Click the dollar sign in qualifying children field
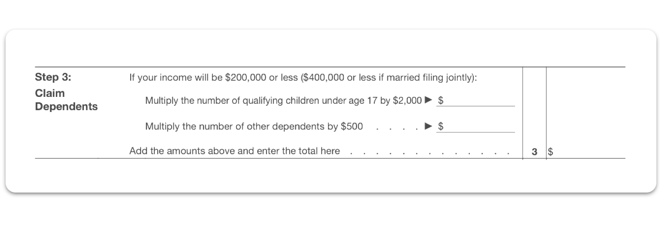This screenshot has width=662, height=229. 441,101
